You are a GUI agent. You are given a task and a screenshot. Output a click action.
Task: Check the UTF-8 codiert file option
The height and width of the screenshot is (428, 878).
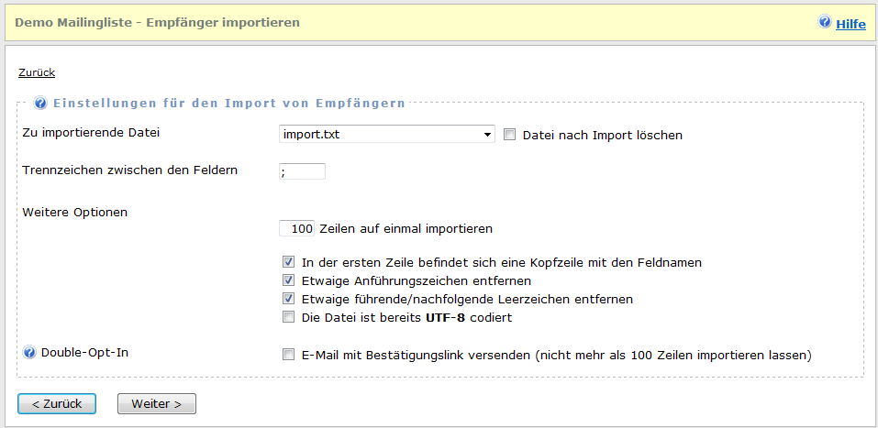click(289, 318)
